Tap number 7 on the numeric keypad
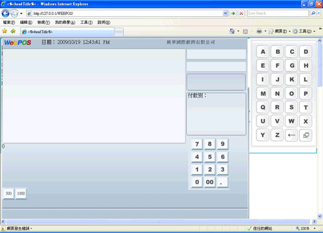 pos(197,144)
